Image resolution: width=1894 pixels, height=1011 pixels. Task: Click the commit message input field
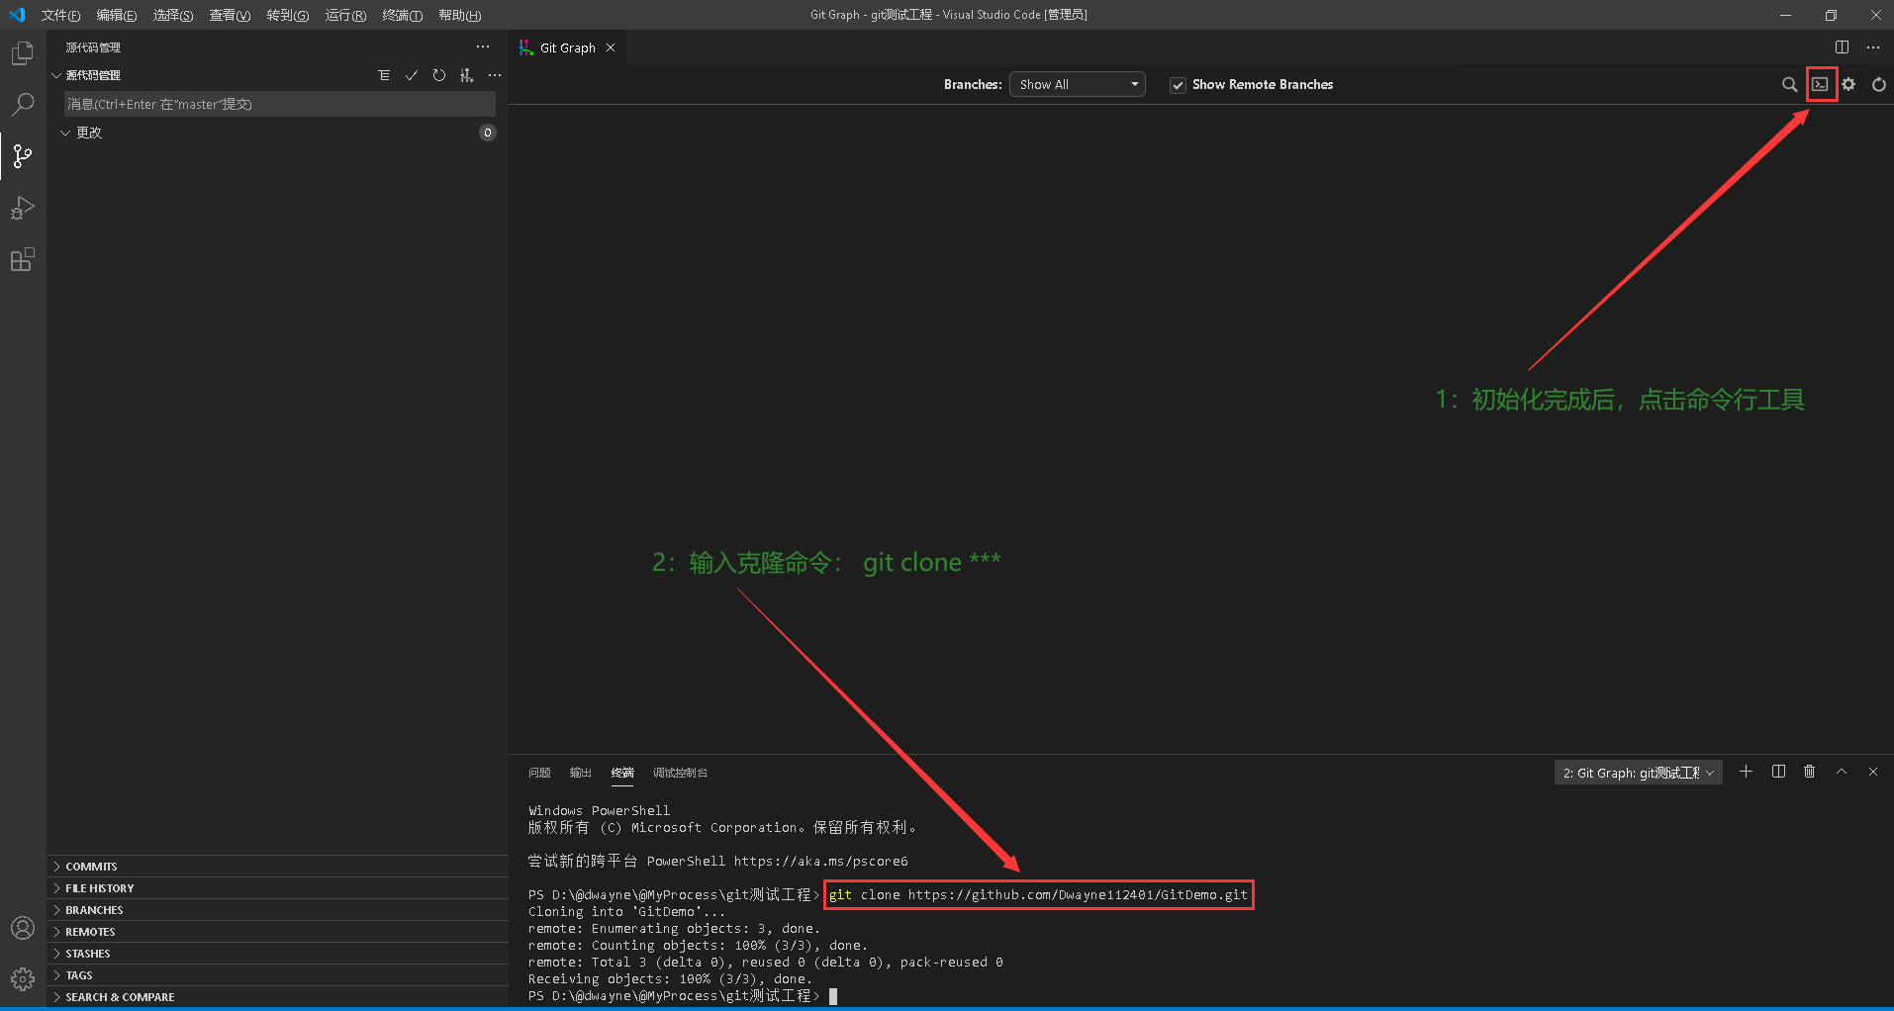(x=280, y=104)
